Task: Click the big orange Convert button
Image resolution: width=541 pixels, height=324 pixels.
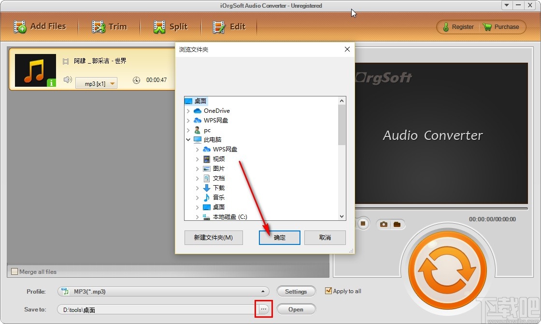Action: click(x=447, y=270)
